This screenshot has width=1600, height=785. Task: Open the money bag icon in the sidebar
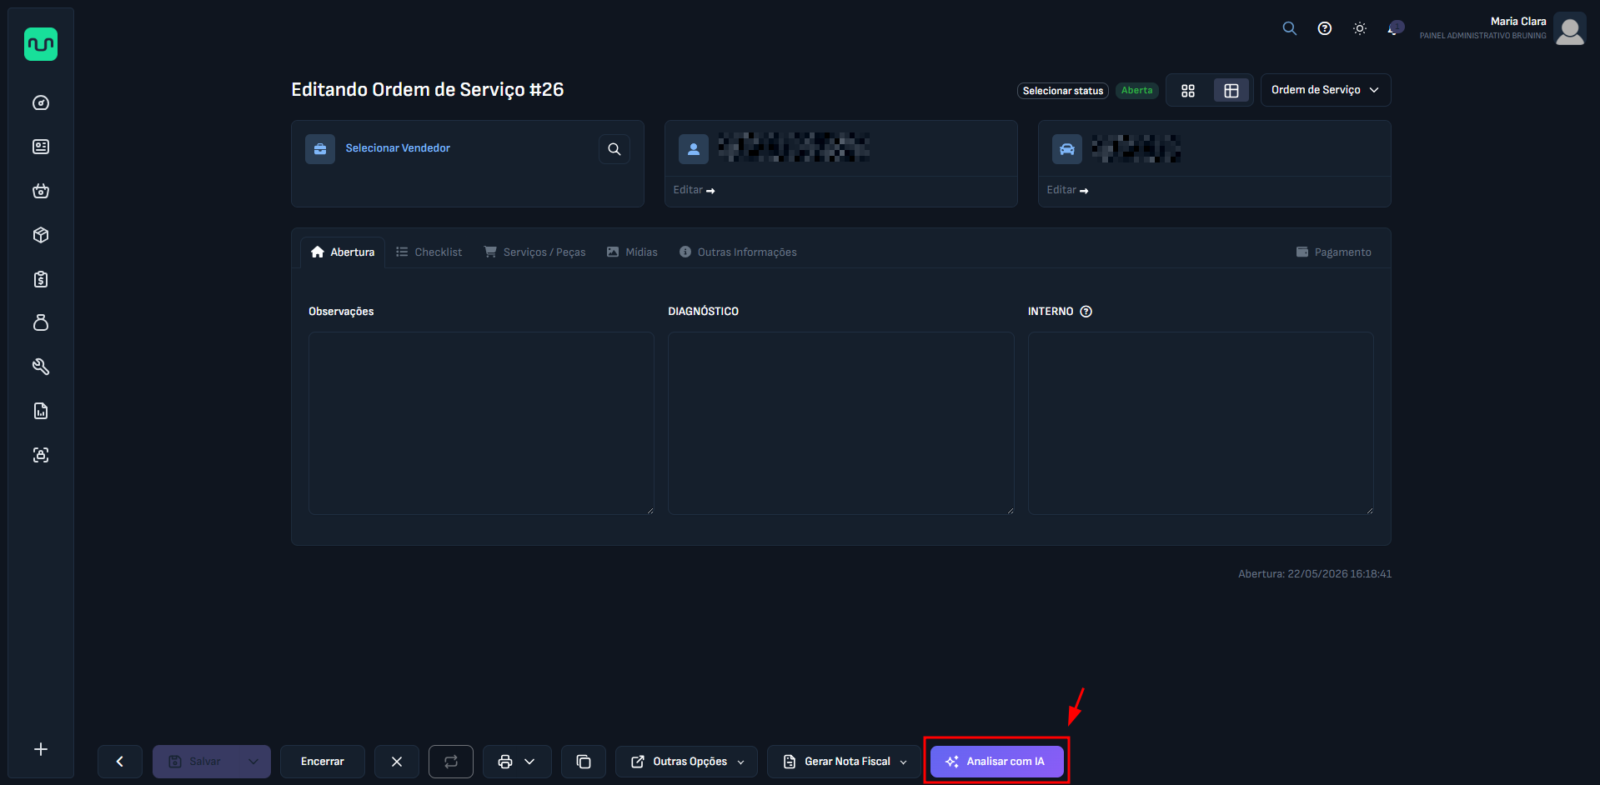tap(41, 322)
